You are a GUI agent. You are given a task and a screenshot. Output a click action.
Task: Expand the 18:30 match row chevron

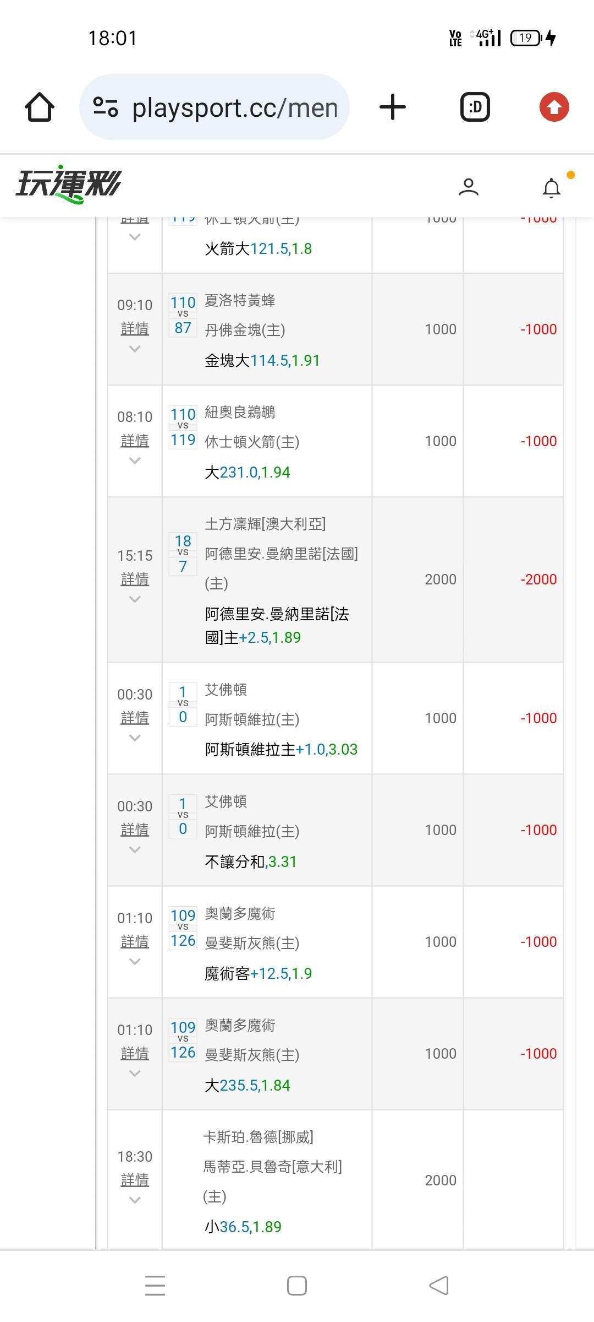click(x=135, y=1200)
